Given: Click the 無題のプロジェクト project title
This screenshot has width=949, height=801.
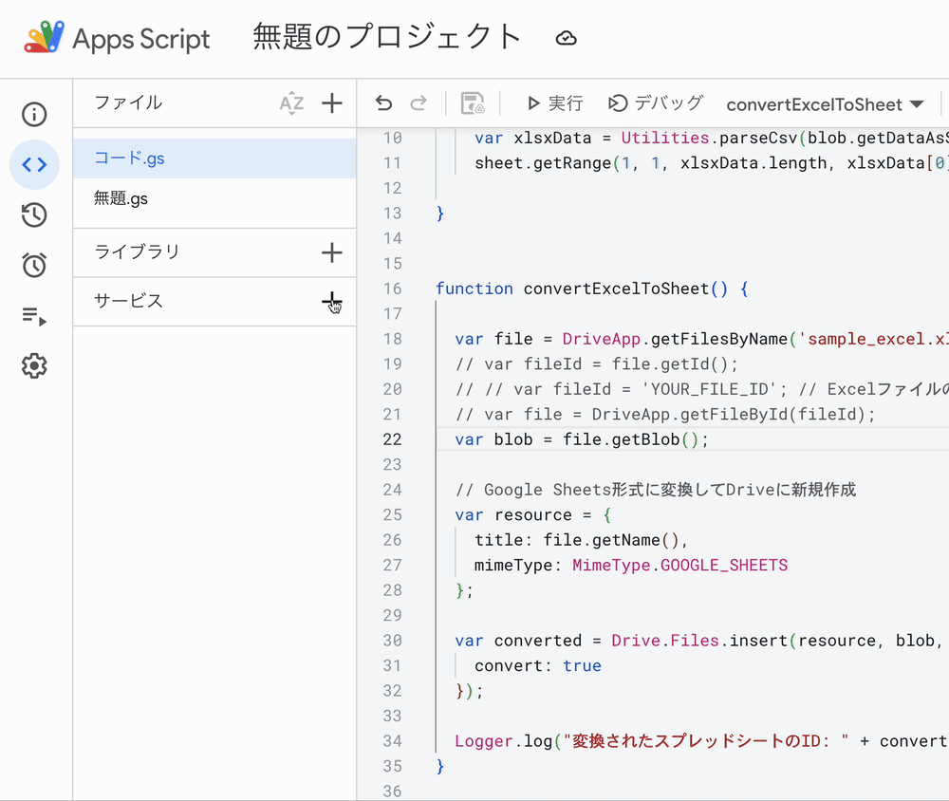Looking at the screenshot, I should point(387,38).
